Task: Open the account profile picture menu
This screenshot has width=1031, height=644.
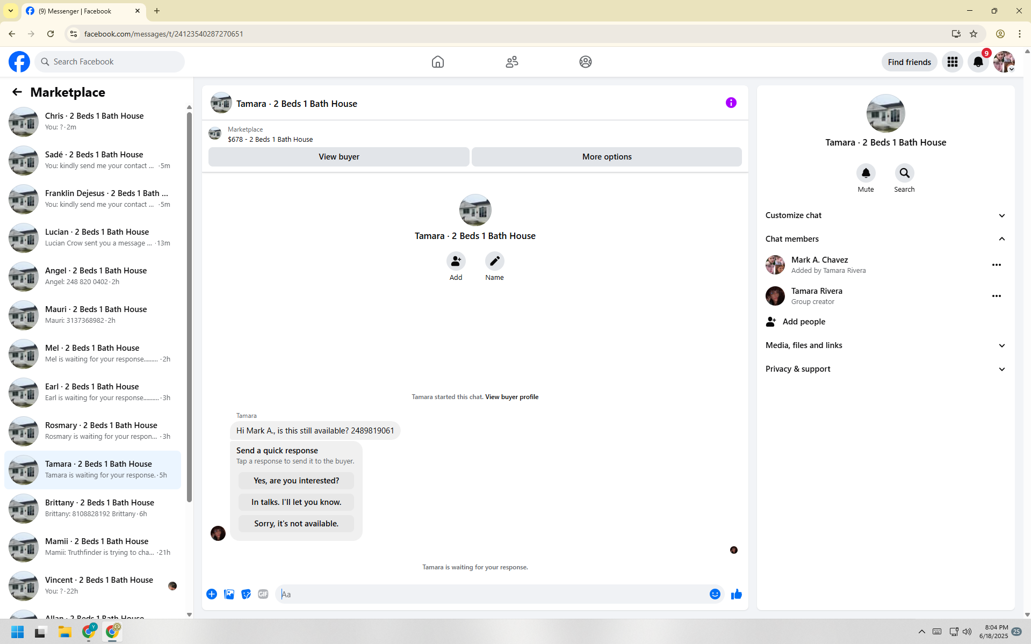Action: [x=1004, y=62]
